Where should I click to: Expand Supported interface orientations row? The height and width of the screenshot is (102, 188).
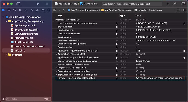click(x=56, y=71)
